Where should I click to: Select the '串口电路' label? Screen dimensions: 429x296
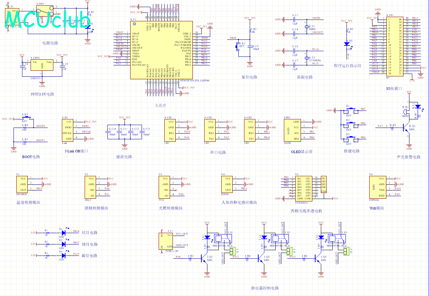coord(218,152)
